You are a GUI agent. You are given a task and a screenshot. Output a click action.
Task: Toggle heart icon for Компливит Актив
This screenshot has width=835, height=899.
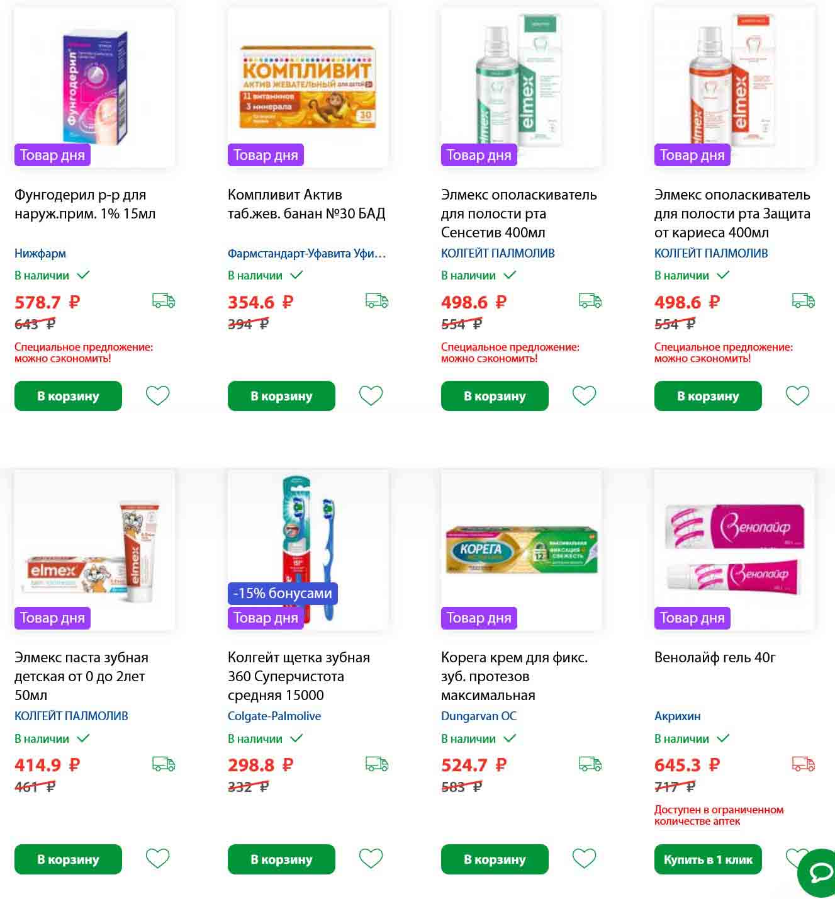pyautogui.click(x=371, y=396)
